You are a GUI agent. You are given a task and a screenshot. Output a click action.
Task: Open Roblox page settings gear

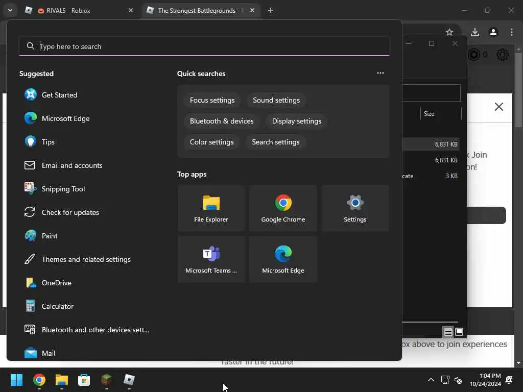click(503, 55)
